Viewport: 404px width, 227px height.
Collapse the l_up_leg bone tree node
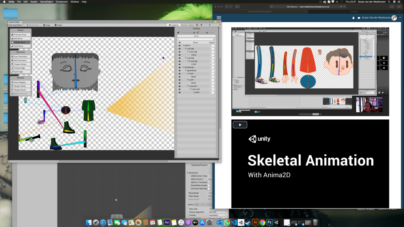point(186,49)
